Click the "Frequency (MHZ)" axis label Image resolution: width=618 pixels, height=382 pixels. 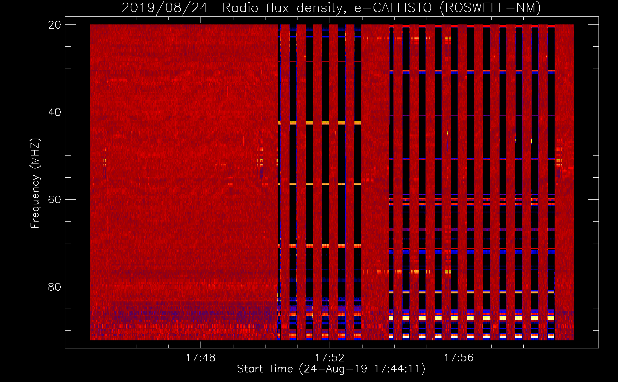click(x=35, y=183)
